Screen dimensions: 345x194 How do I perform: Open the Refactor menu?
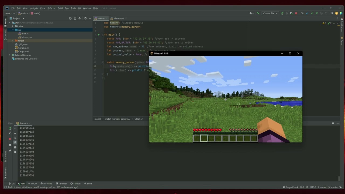point(51,8)
